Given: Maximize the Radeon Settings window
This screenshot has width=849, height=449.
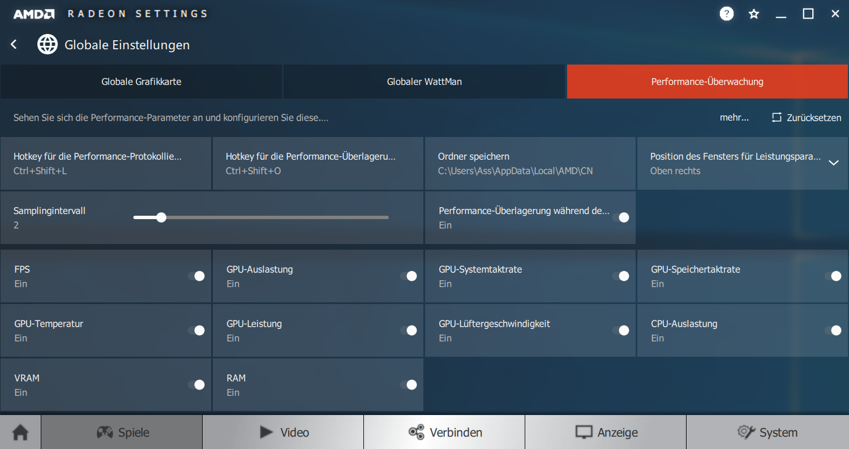Looking at the screenshot, I should click(808, 14).
